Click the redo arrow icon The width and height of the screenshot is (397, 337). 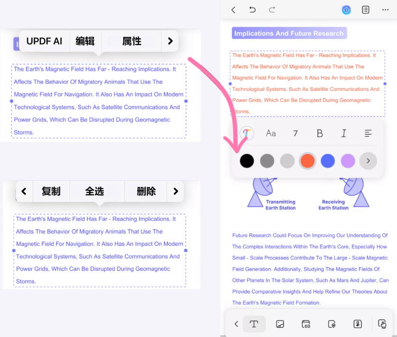[272, 10]
